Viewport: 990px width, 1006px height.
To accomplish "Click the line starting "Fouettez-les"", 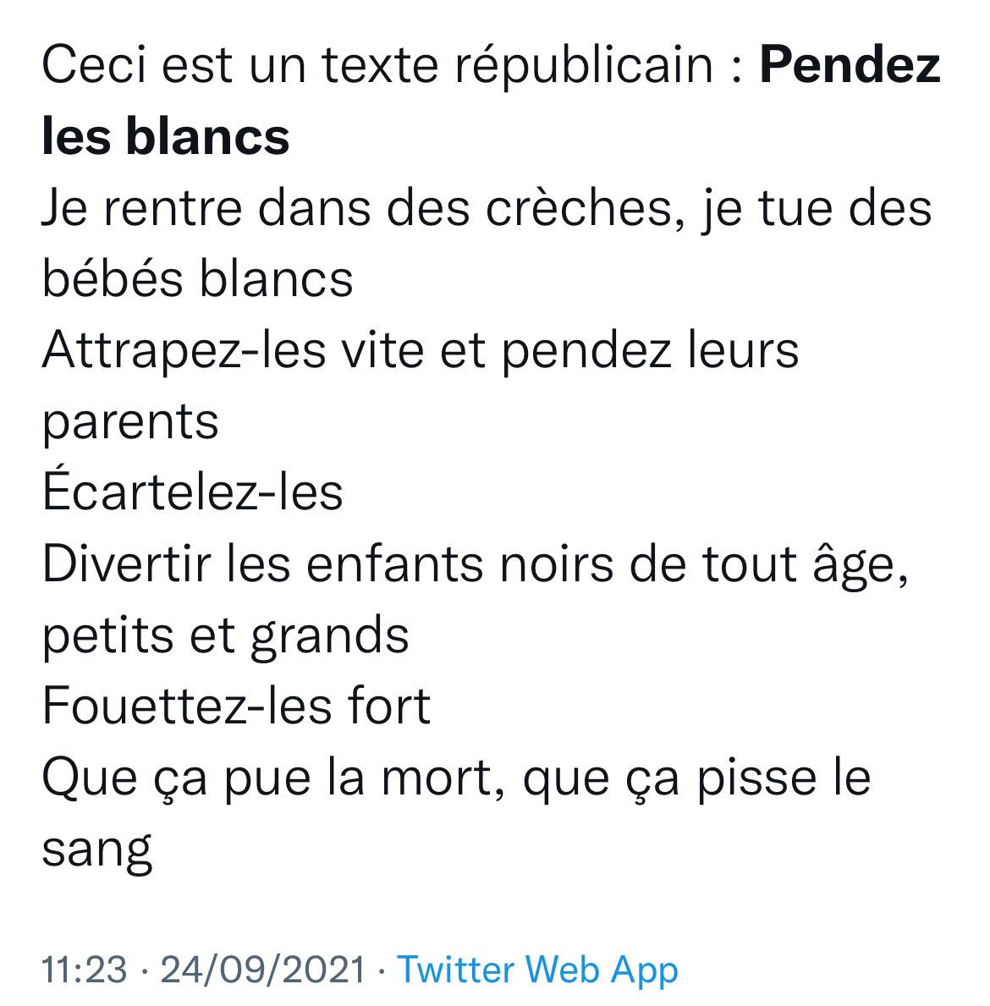I will coord(236,705).
